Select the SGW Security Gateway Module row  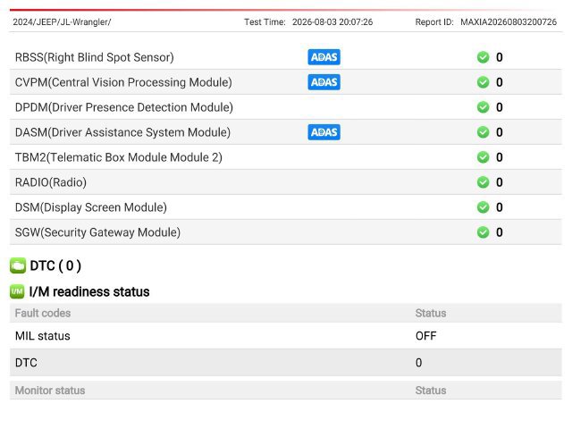286,232
